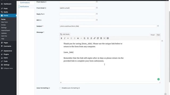Open merge tag selector beside From Email
The width and height of the screenshot is (170, 95).
pos(97,8)
